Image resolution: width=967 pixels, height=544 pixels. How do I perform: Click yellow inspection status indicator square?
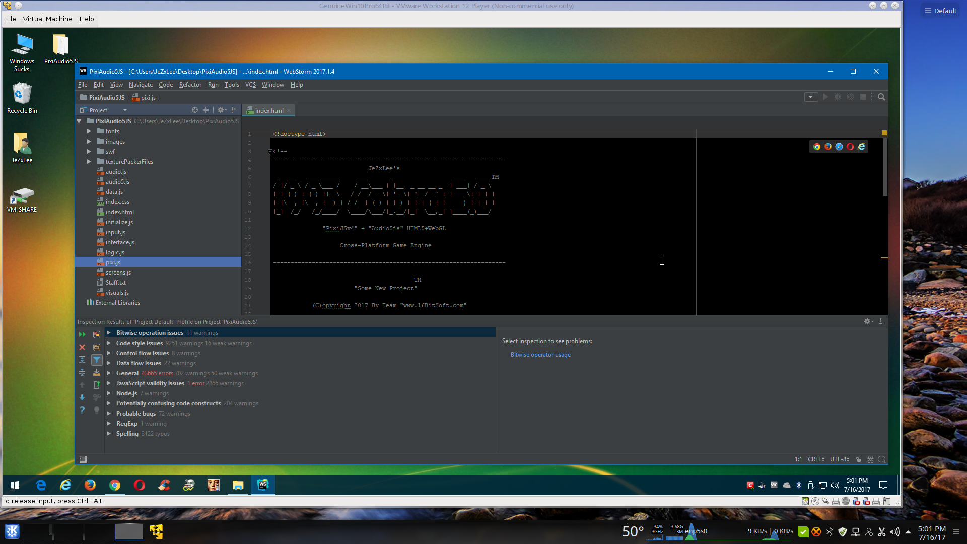884,133
